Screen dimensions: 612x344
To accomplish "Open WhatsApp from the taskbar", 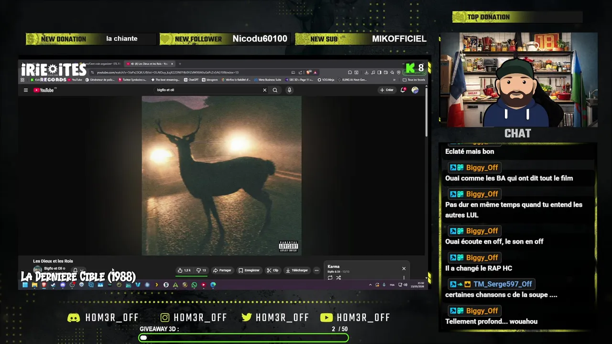I will point(194,285).
